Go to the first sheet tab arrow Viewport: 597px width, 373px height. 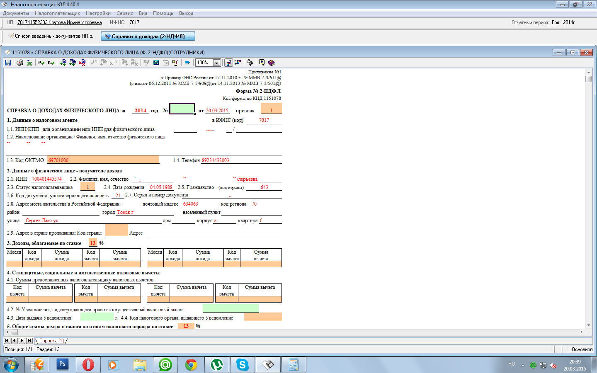pos(7,341)
